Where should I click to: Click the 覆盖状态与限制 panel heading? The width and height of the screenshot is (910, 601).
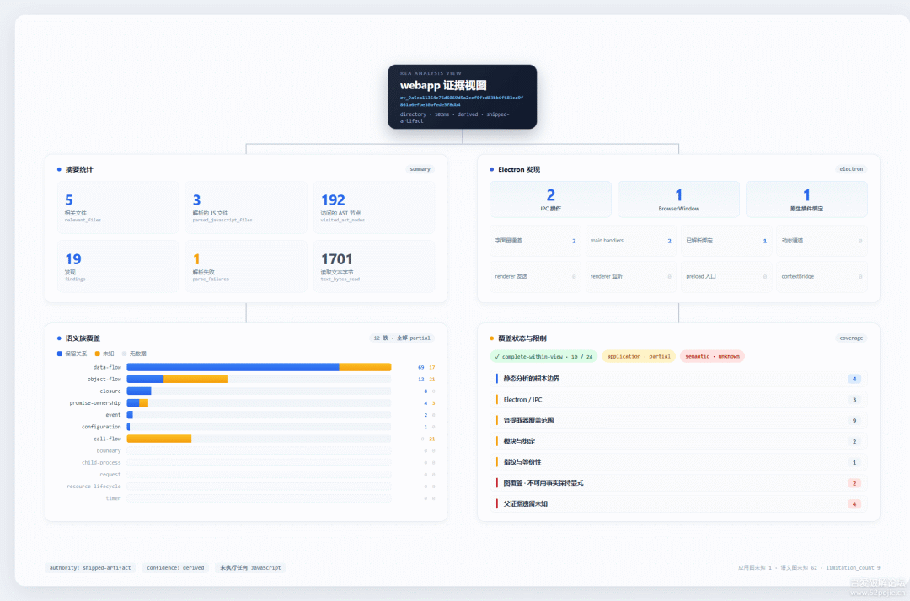click(522, 338)
